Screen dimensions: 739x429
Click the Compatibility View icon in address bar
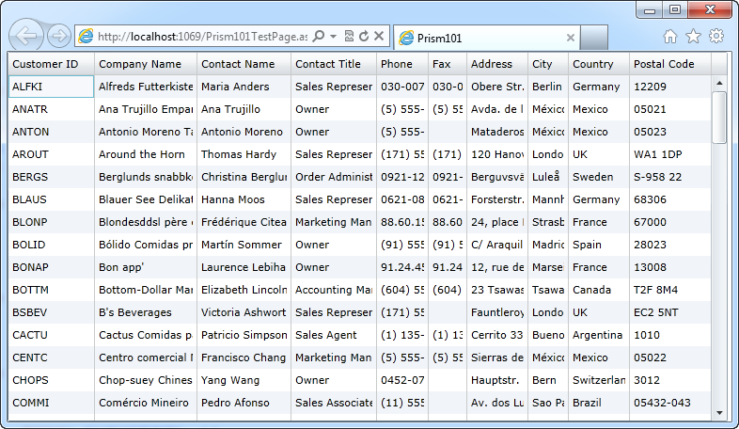[349, 36]
